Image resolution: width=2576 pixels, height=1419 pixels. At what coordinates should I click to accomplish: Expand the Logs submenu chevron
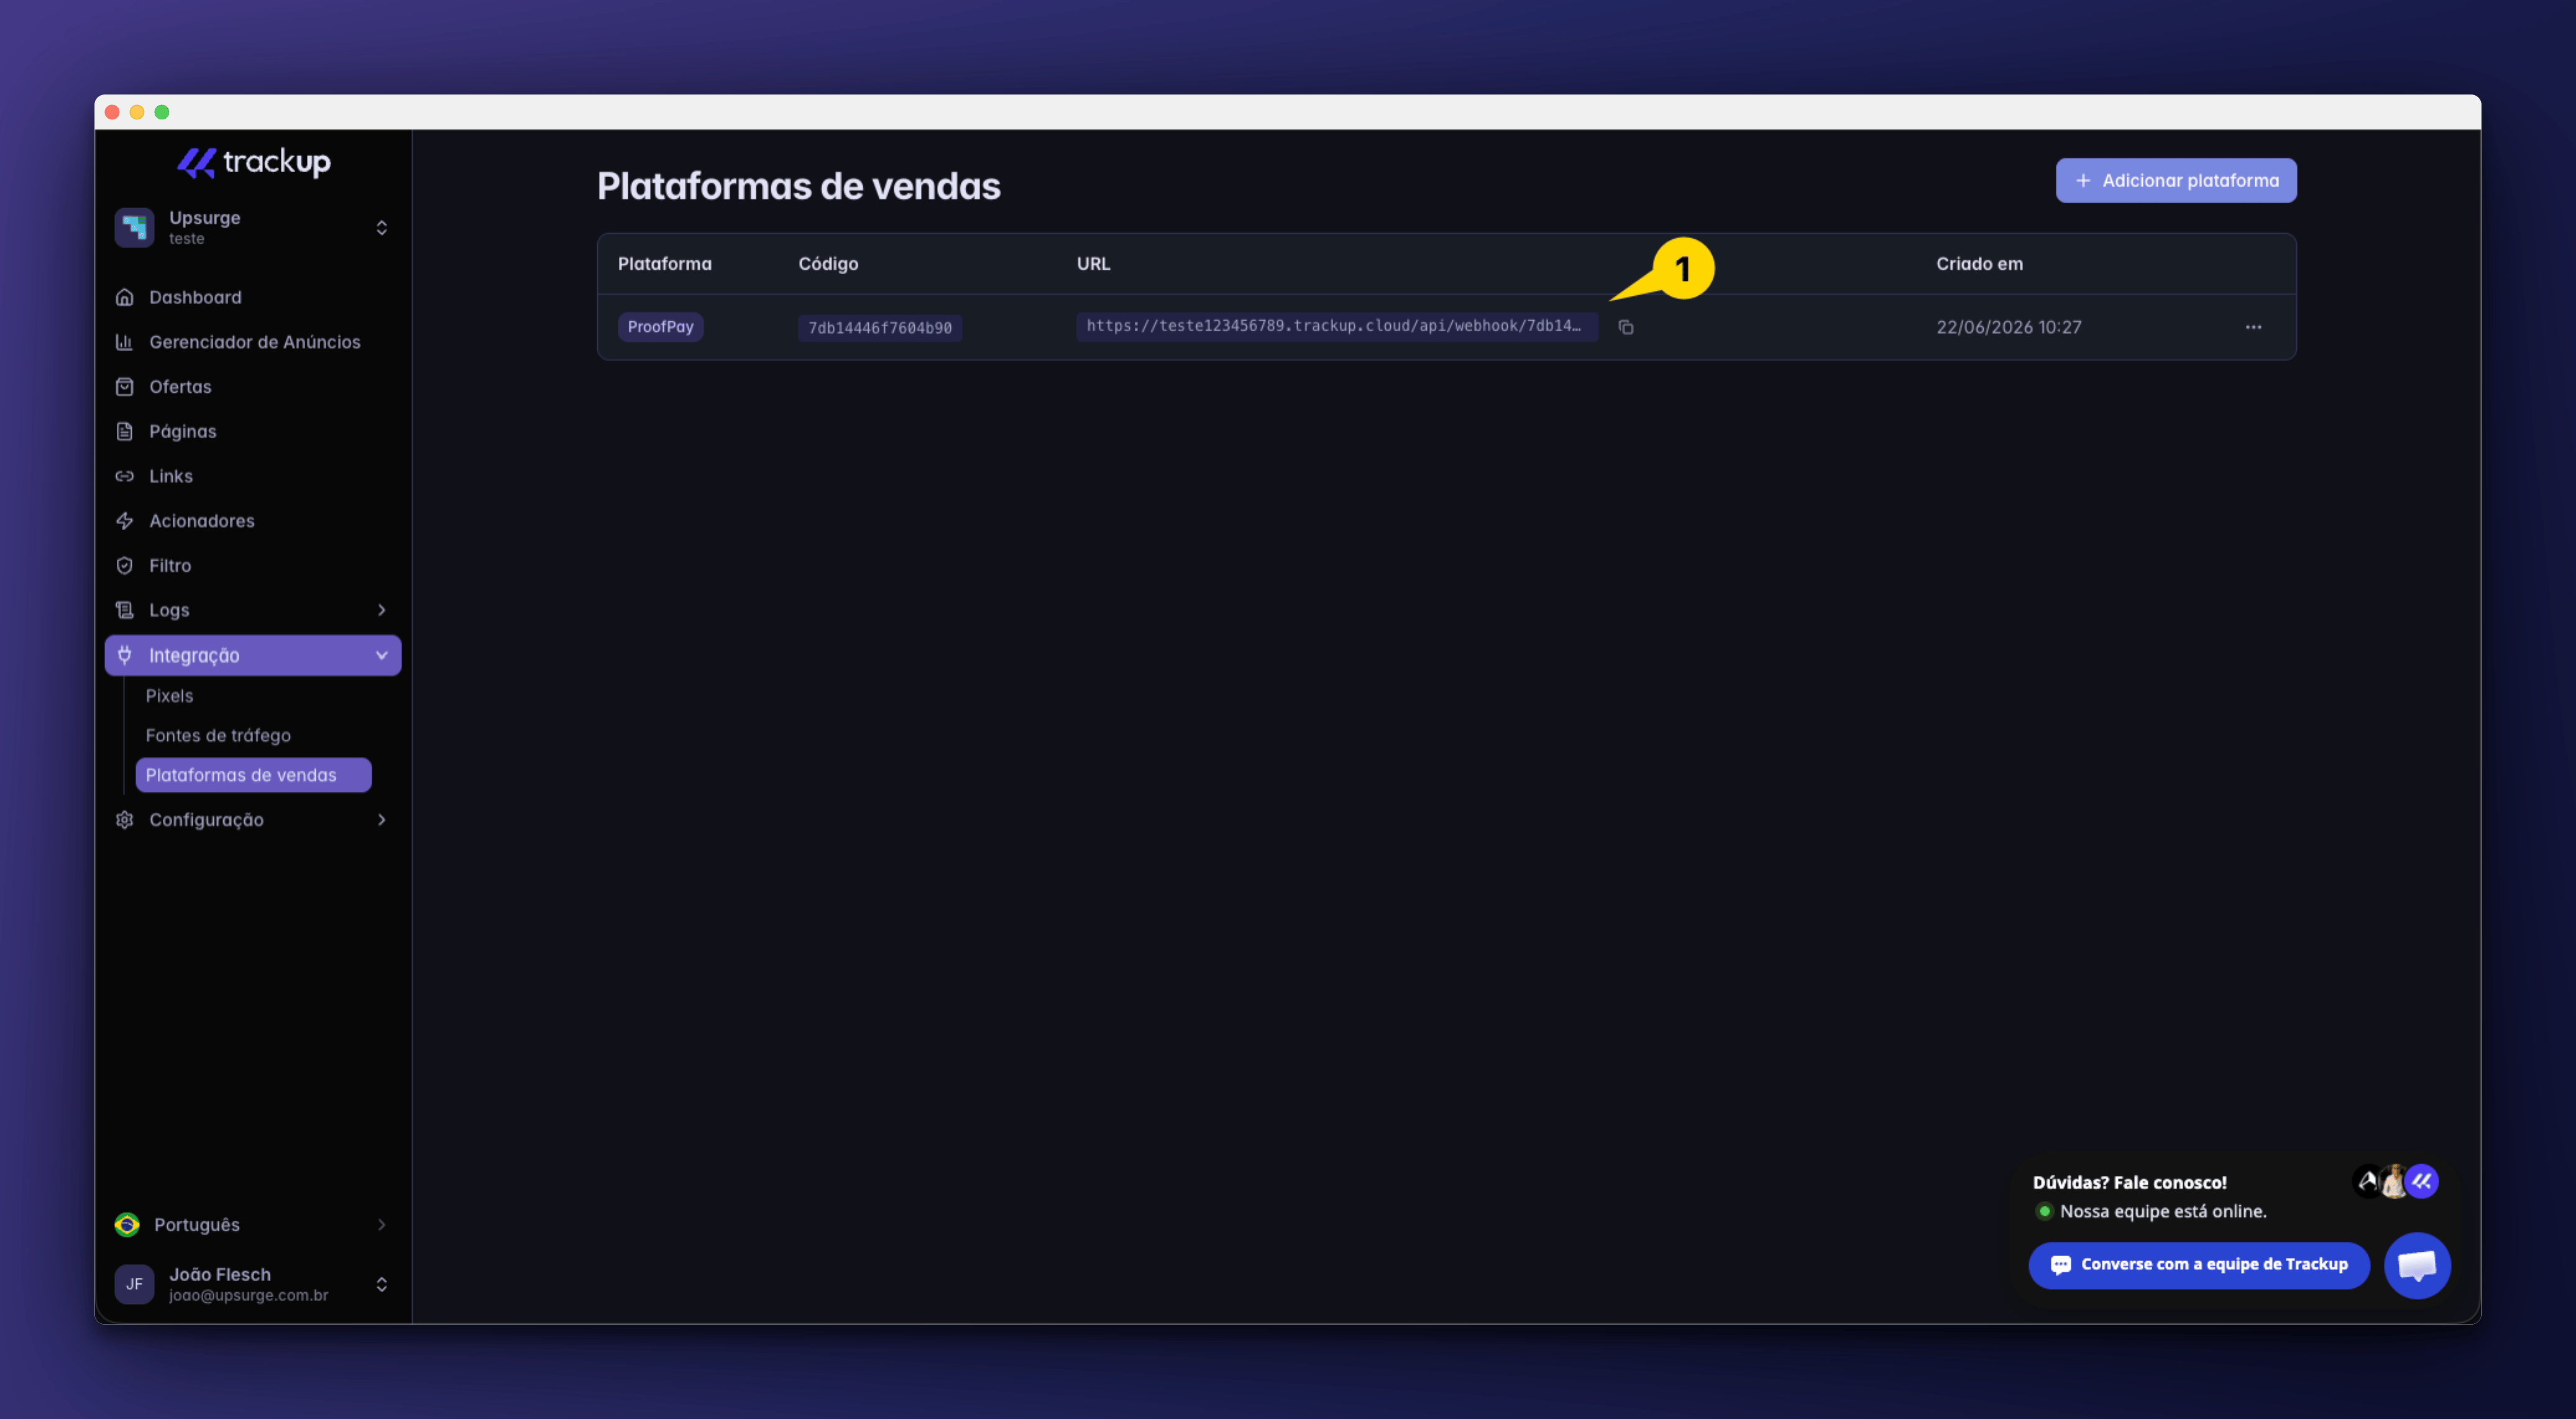click(381, 610)
